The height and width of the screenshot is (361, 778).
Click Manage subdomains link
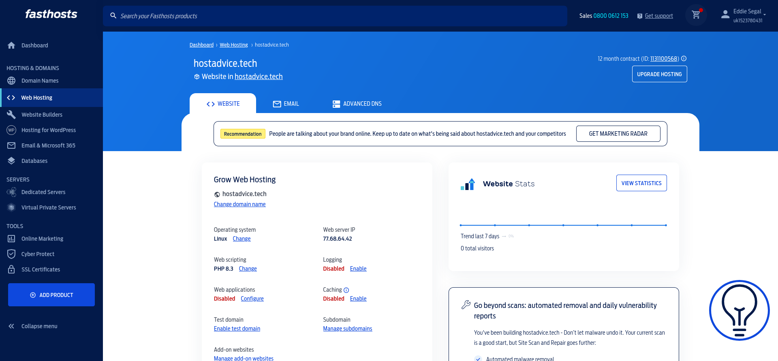pos(348,329)
